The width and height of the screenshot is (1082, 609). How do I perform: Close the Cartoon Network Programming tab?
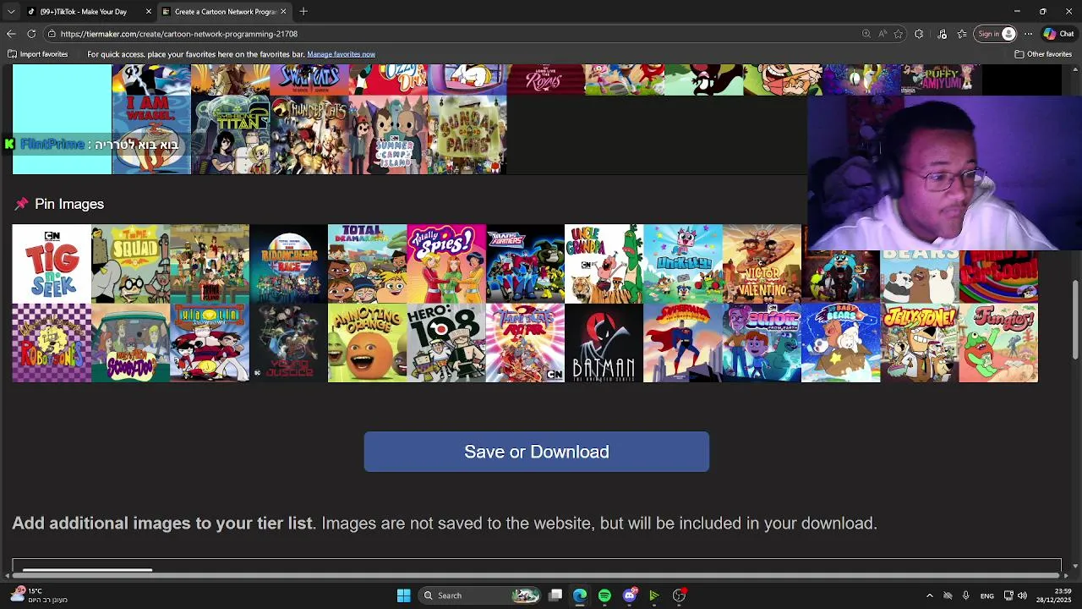click(283, 12)
